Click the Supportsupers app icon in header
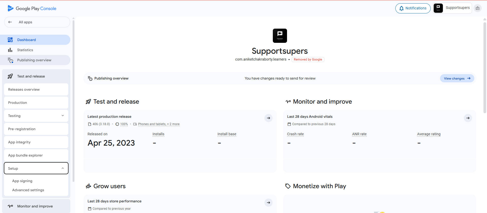Image resolution: width=487 pixels, height=213 pixels. tap(280, 36)
